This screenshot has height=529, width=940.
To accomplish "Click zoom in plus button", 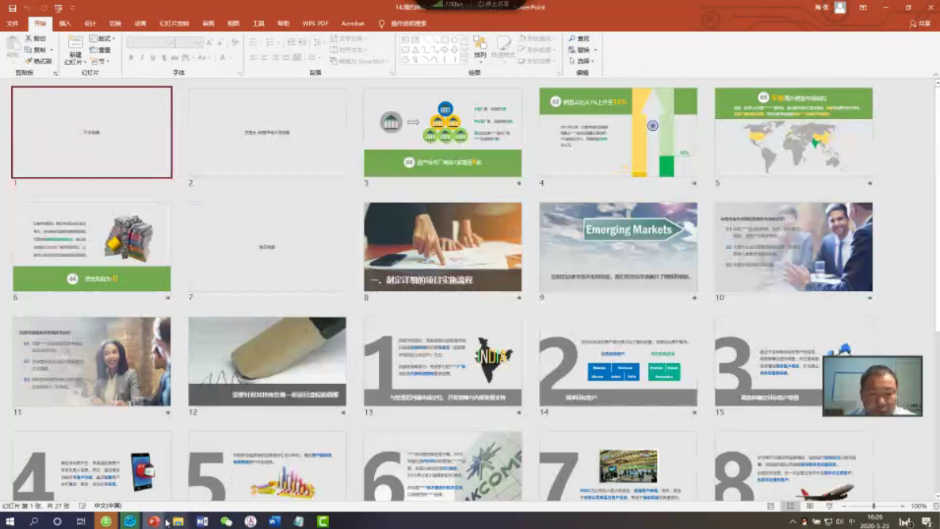I will click(902, 506).
